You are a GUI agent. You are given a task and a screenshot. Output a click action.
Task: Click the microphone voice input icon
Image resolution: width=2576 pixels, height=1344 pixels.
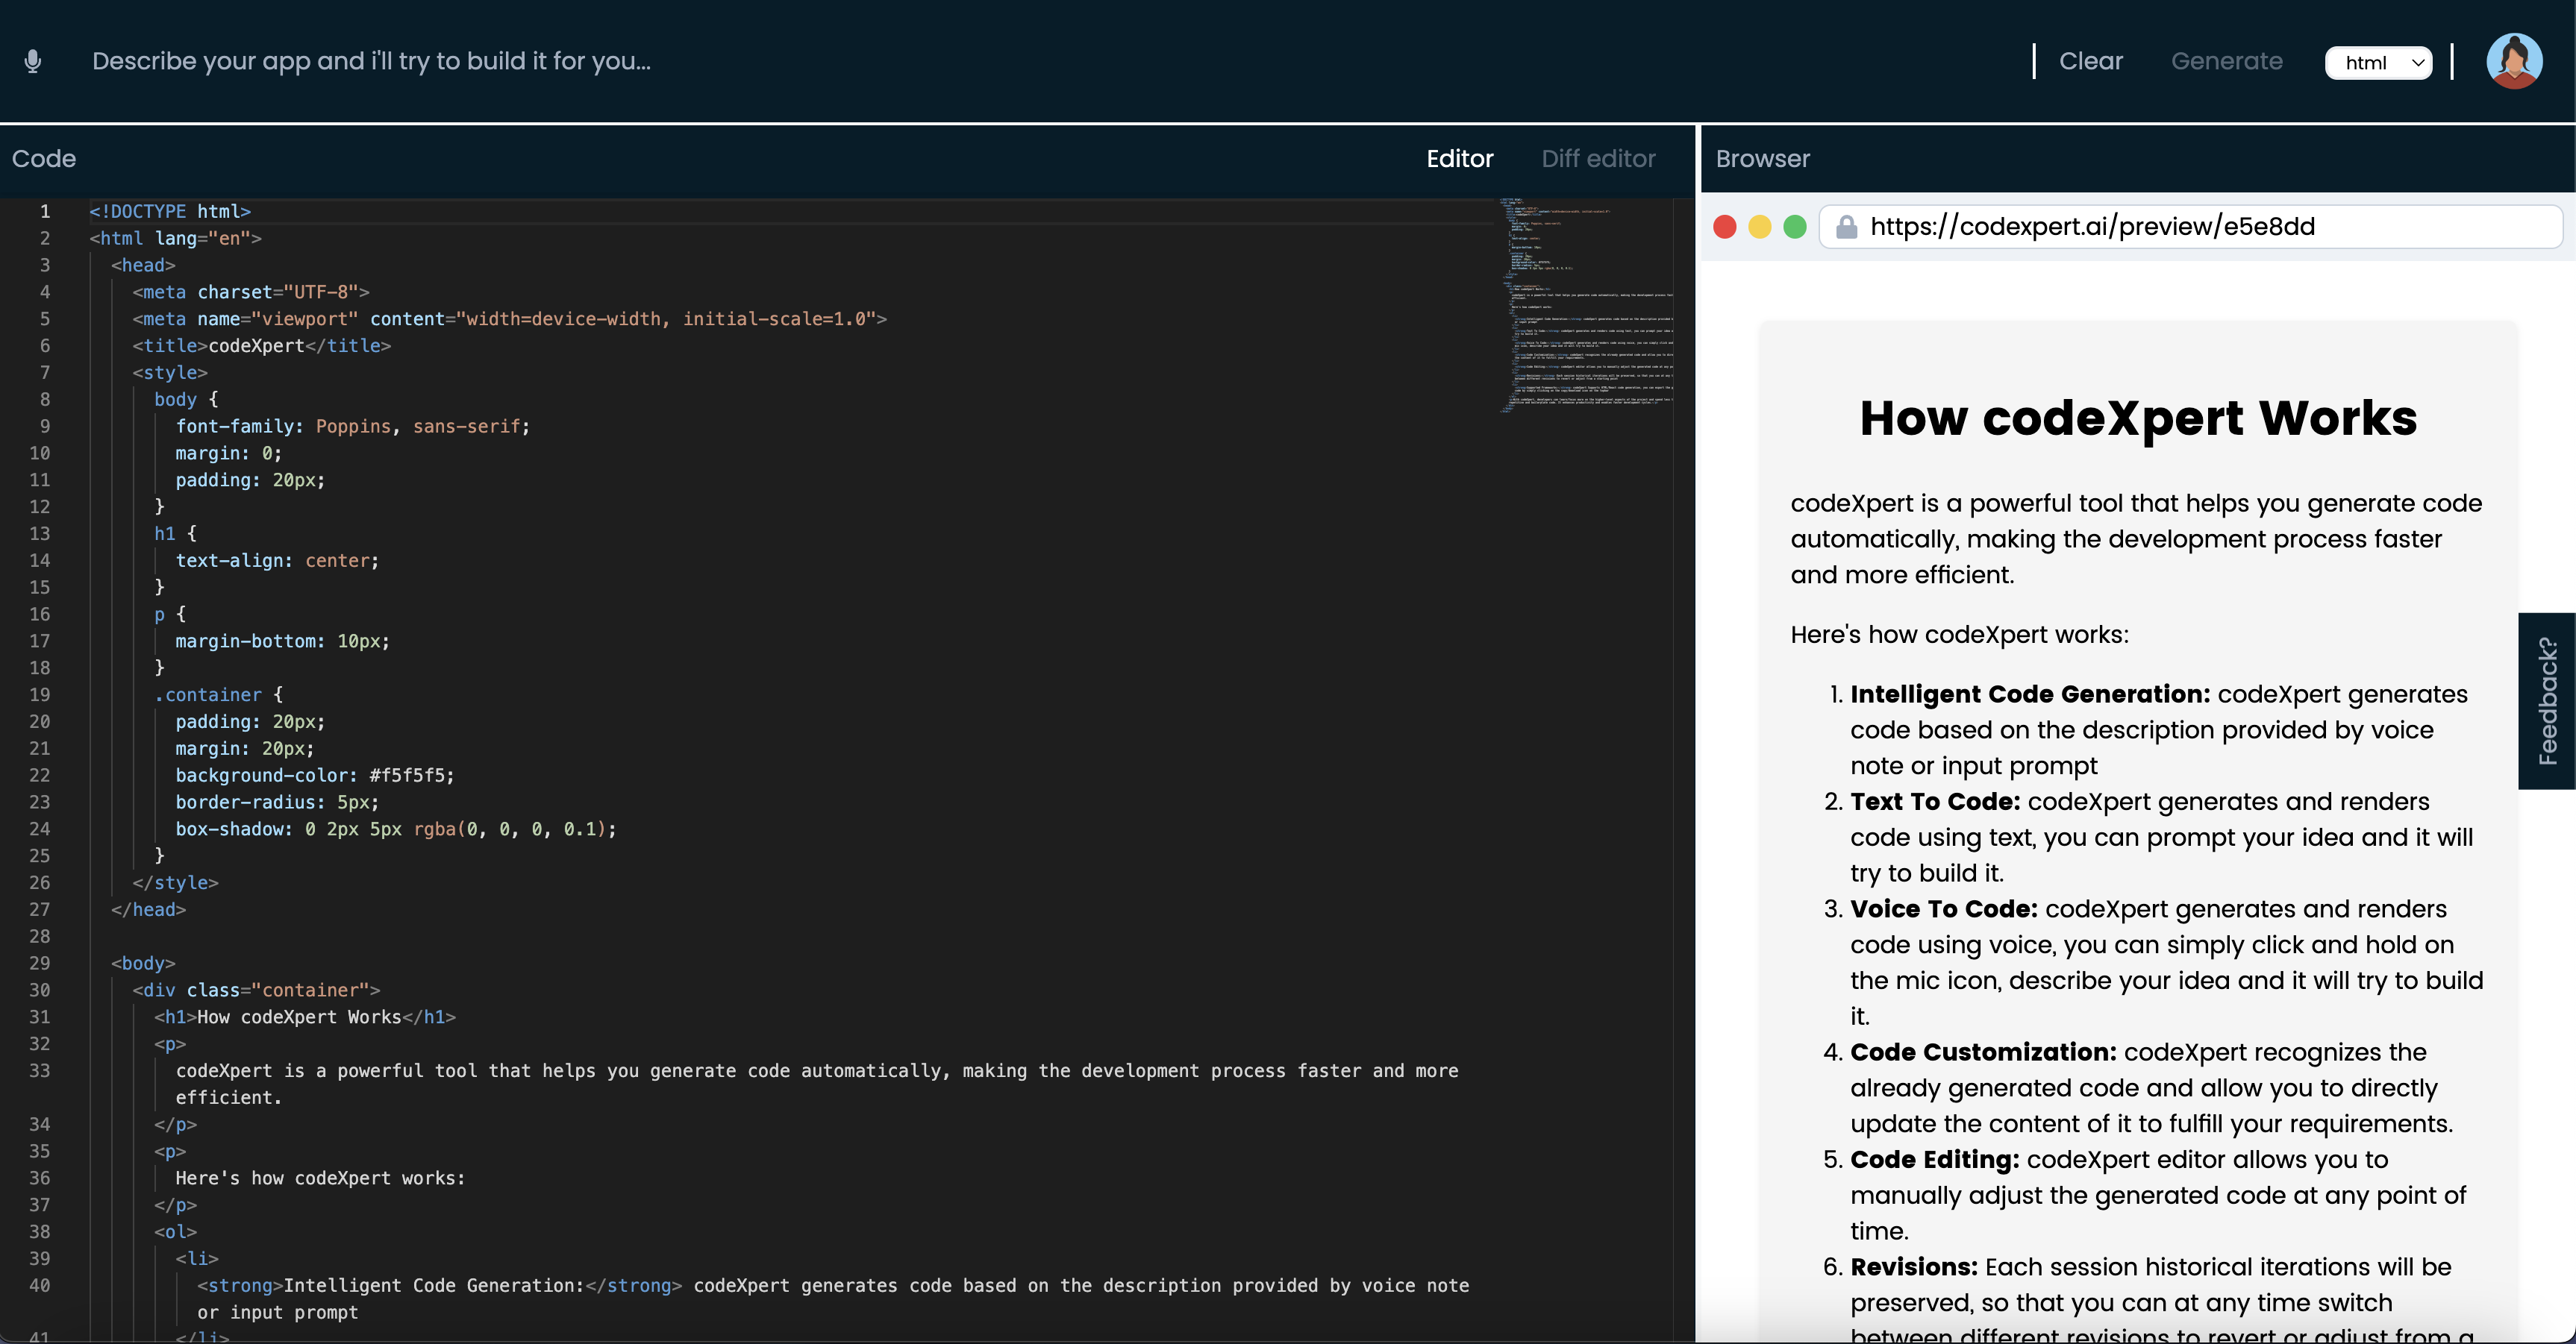tap(33, 61)
